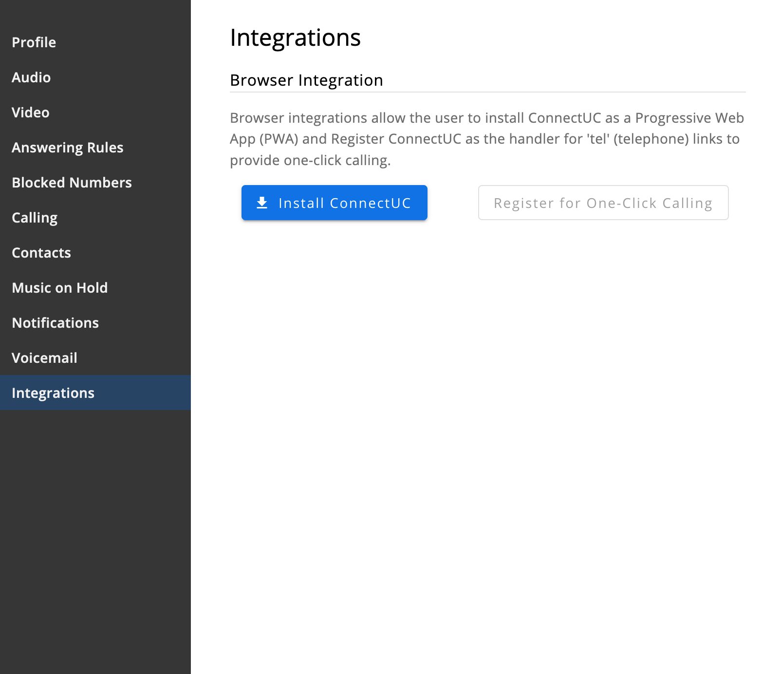Screen dimensions: 781x674
Task: Open Music on Hold settings
Action: 60,288
